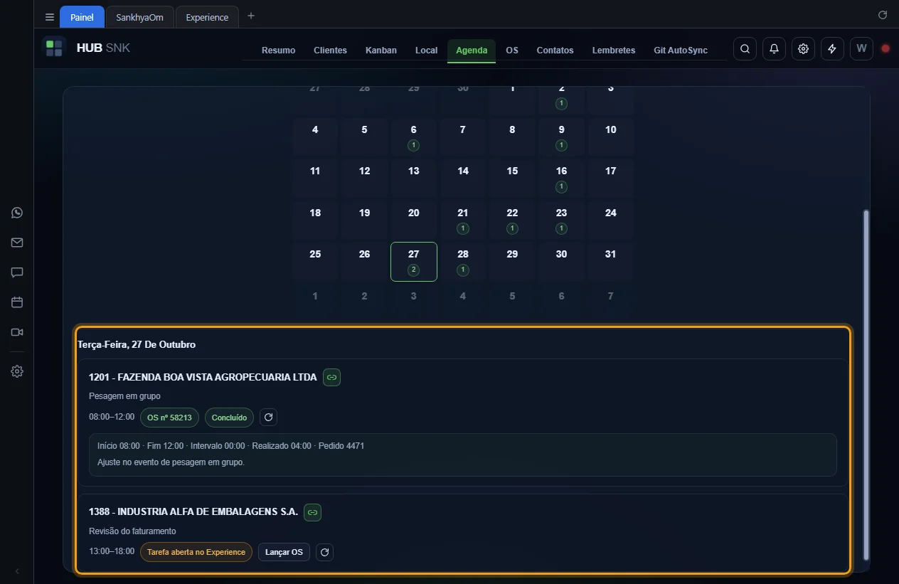Select day 9 in the calendar
Screen dimensions: 899x584
pyautogui.click(x=562, y=137)
